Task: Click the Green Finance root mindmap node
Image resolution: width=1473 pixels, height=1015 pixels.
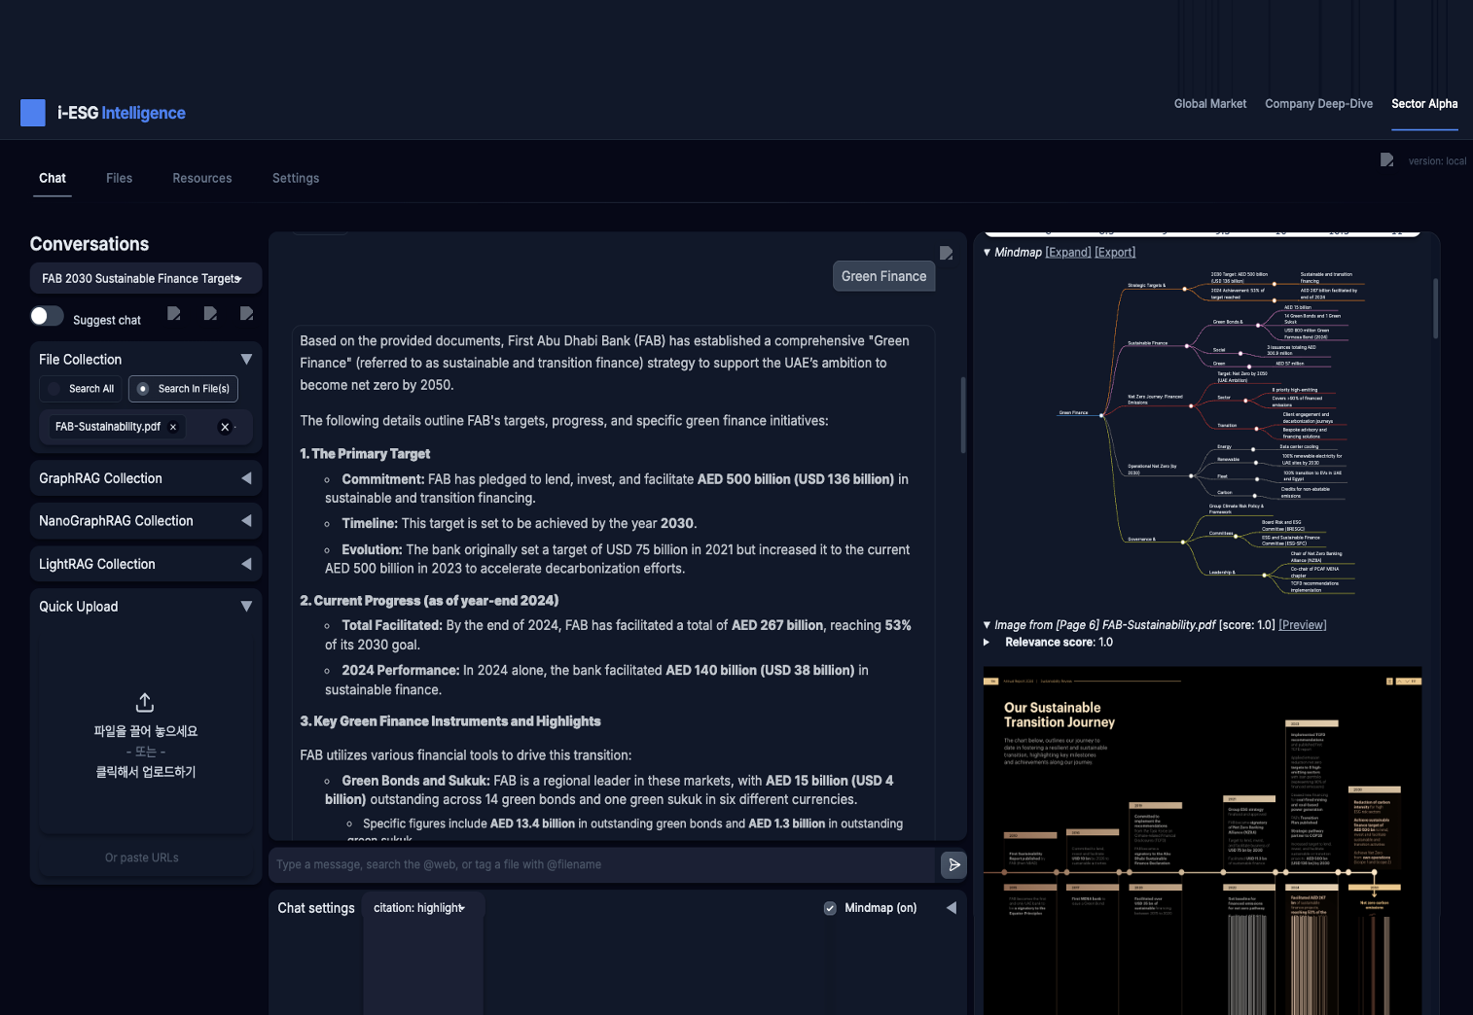Action: tap(1074, 413)
